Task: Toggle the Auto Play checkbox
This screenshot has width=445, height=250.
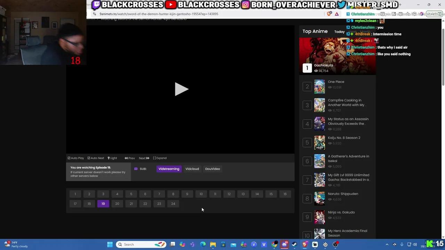Action: (x=76, y=158)
